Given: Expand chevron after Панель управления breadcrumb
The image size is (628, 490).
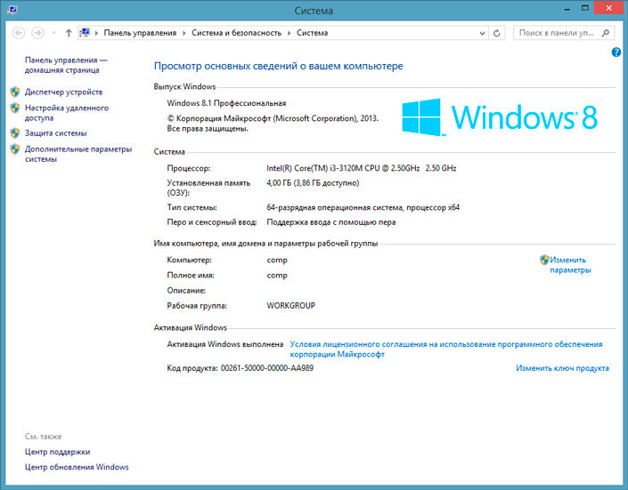Looking at the screenshot, I should point(184,33).
